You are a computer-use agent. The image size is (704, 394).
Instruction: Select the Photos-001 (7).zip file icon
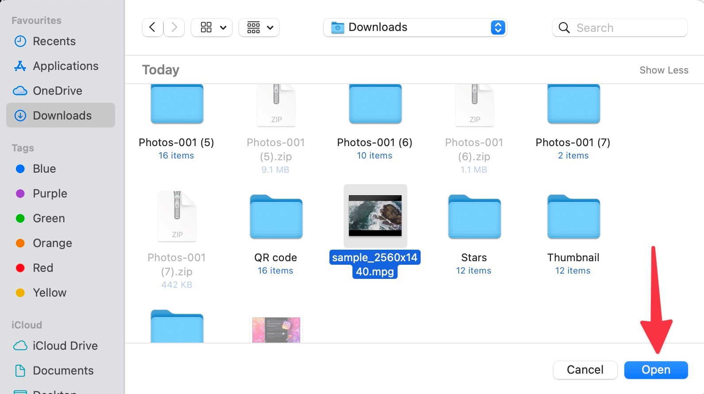click(x=177, y=216)
